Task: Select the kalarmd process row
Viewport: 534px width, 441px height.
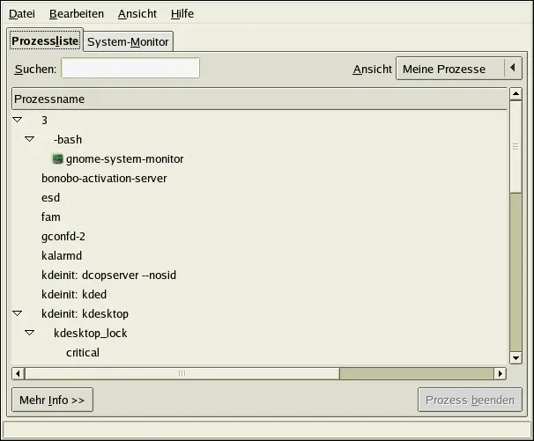Action: (x=63, y=256)
